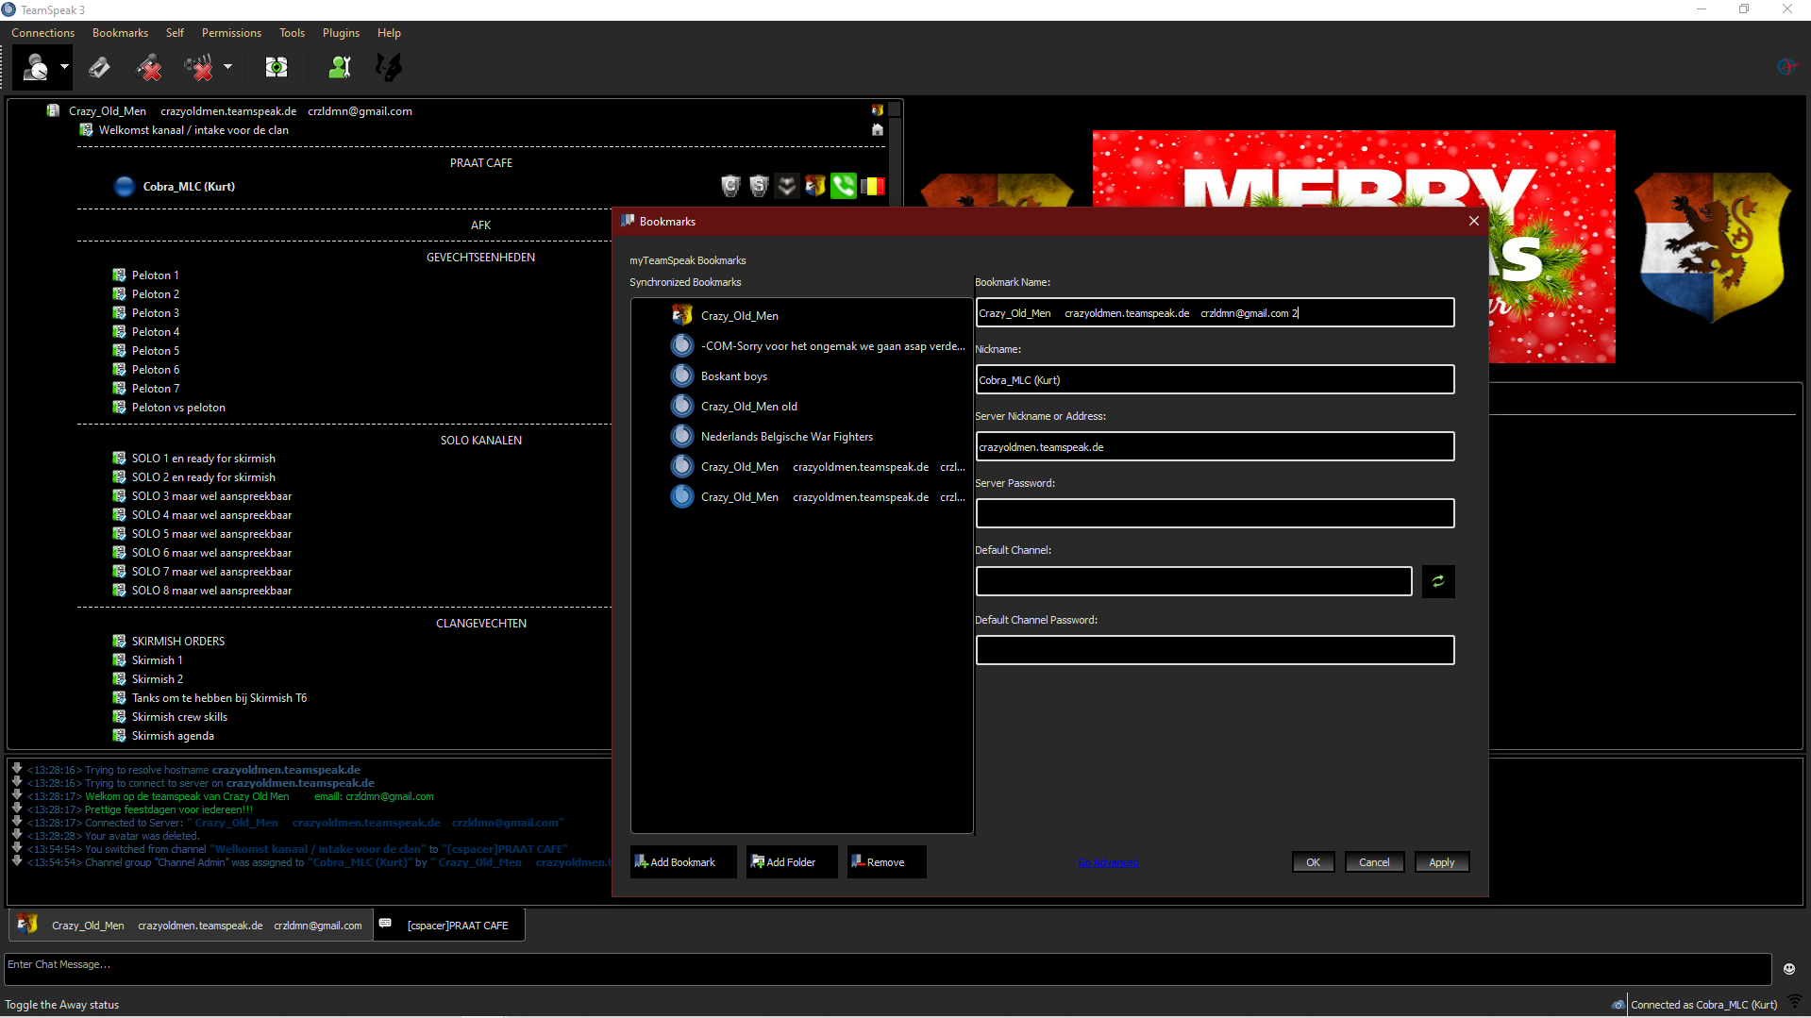
Task: Click the Belgian flag icon beside Cobra_MLC
Action: tap(873, 187)
